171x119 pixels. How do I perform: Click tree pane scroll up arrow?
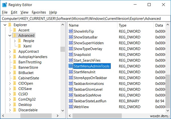63,25
